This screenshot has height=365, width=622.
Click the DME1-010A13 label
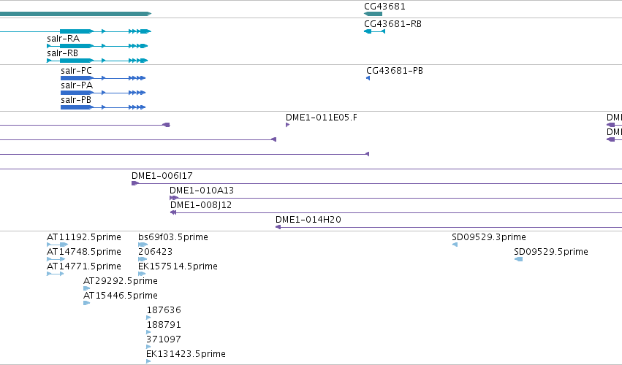click(202, 191)
